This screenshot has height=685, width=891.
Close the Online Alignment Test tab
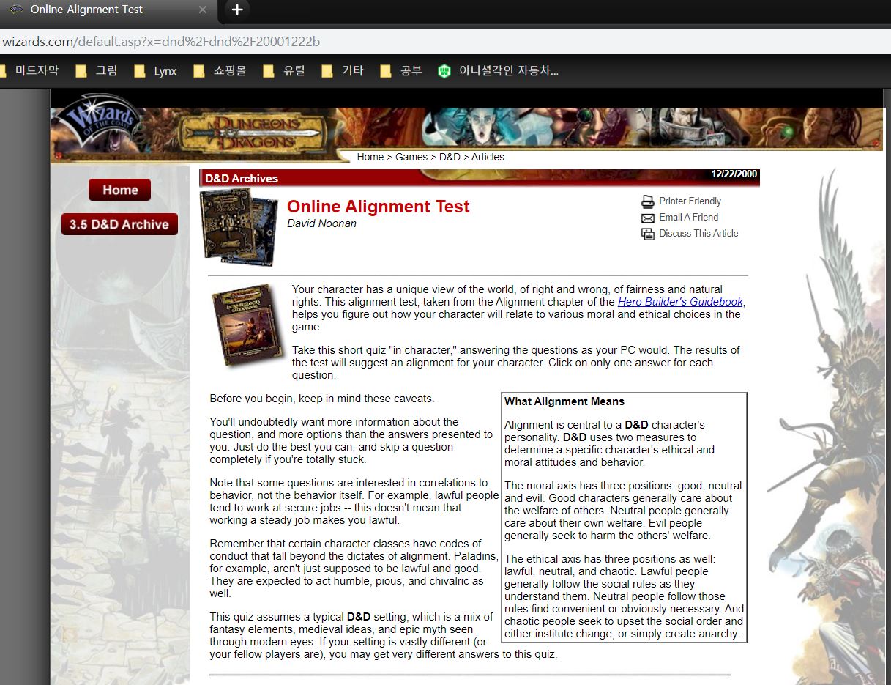203,10
